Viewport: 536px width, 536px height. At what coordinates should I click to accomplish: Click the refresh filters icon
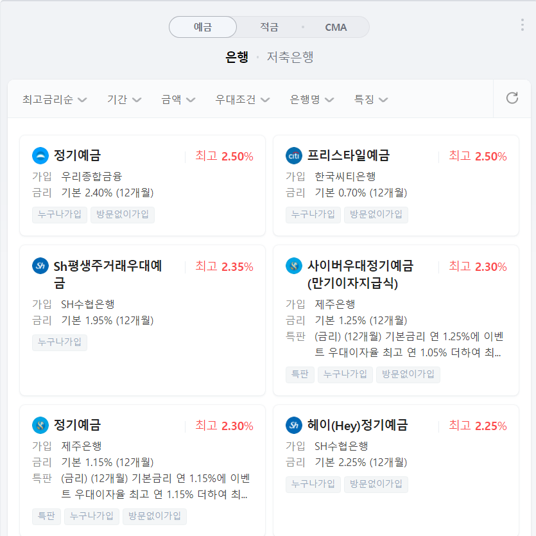pyautogui.click(x=512, y=98)
